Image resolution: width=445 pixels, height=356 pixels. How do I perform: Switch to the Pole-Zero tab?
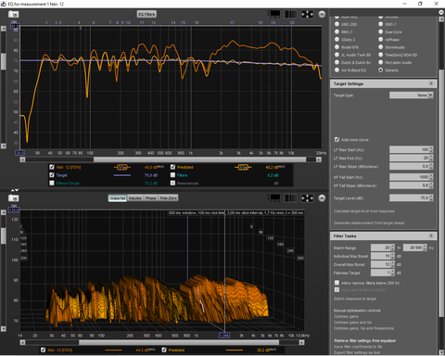tap(169, 198)
